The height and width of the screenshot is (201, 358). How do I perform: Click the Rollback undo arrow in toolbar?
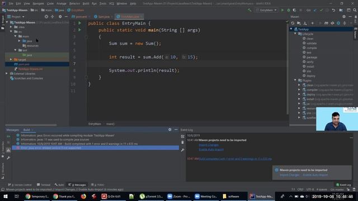(x=333, y=10)
